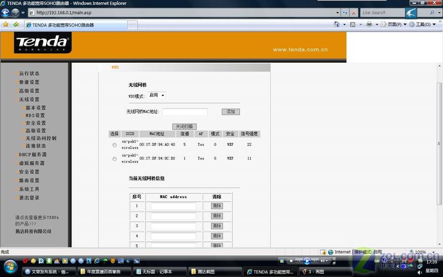Viewport: 443px width, 277px height.
Task: Follow the 请点击查看更多TENDA的产品 link
Action: [x=37, y=220]
